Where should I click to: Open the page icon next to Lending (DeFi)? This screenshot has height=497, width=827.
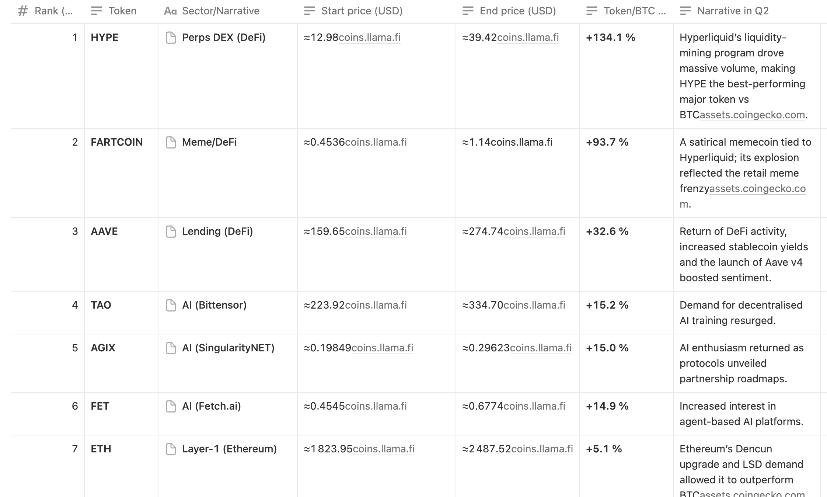point(170,231)
